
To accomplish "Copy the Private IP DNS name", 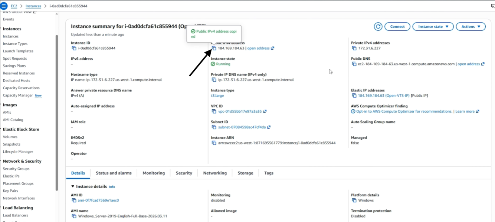I will pos(214,80).
